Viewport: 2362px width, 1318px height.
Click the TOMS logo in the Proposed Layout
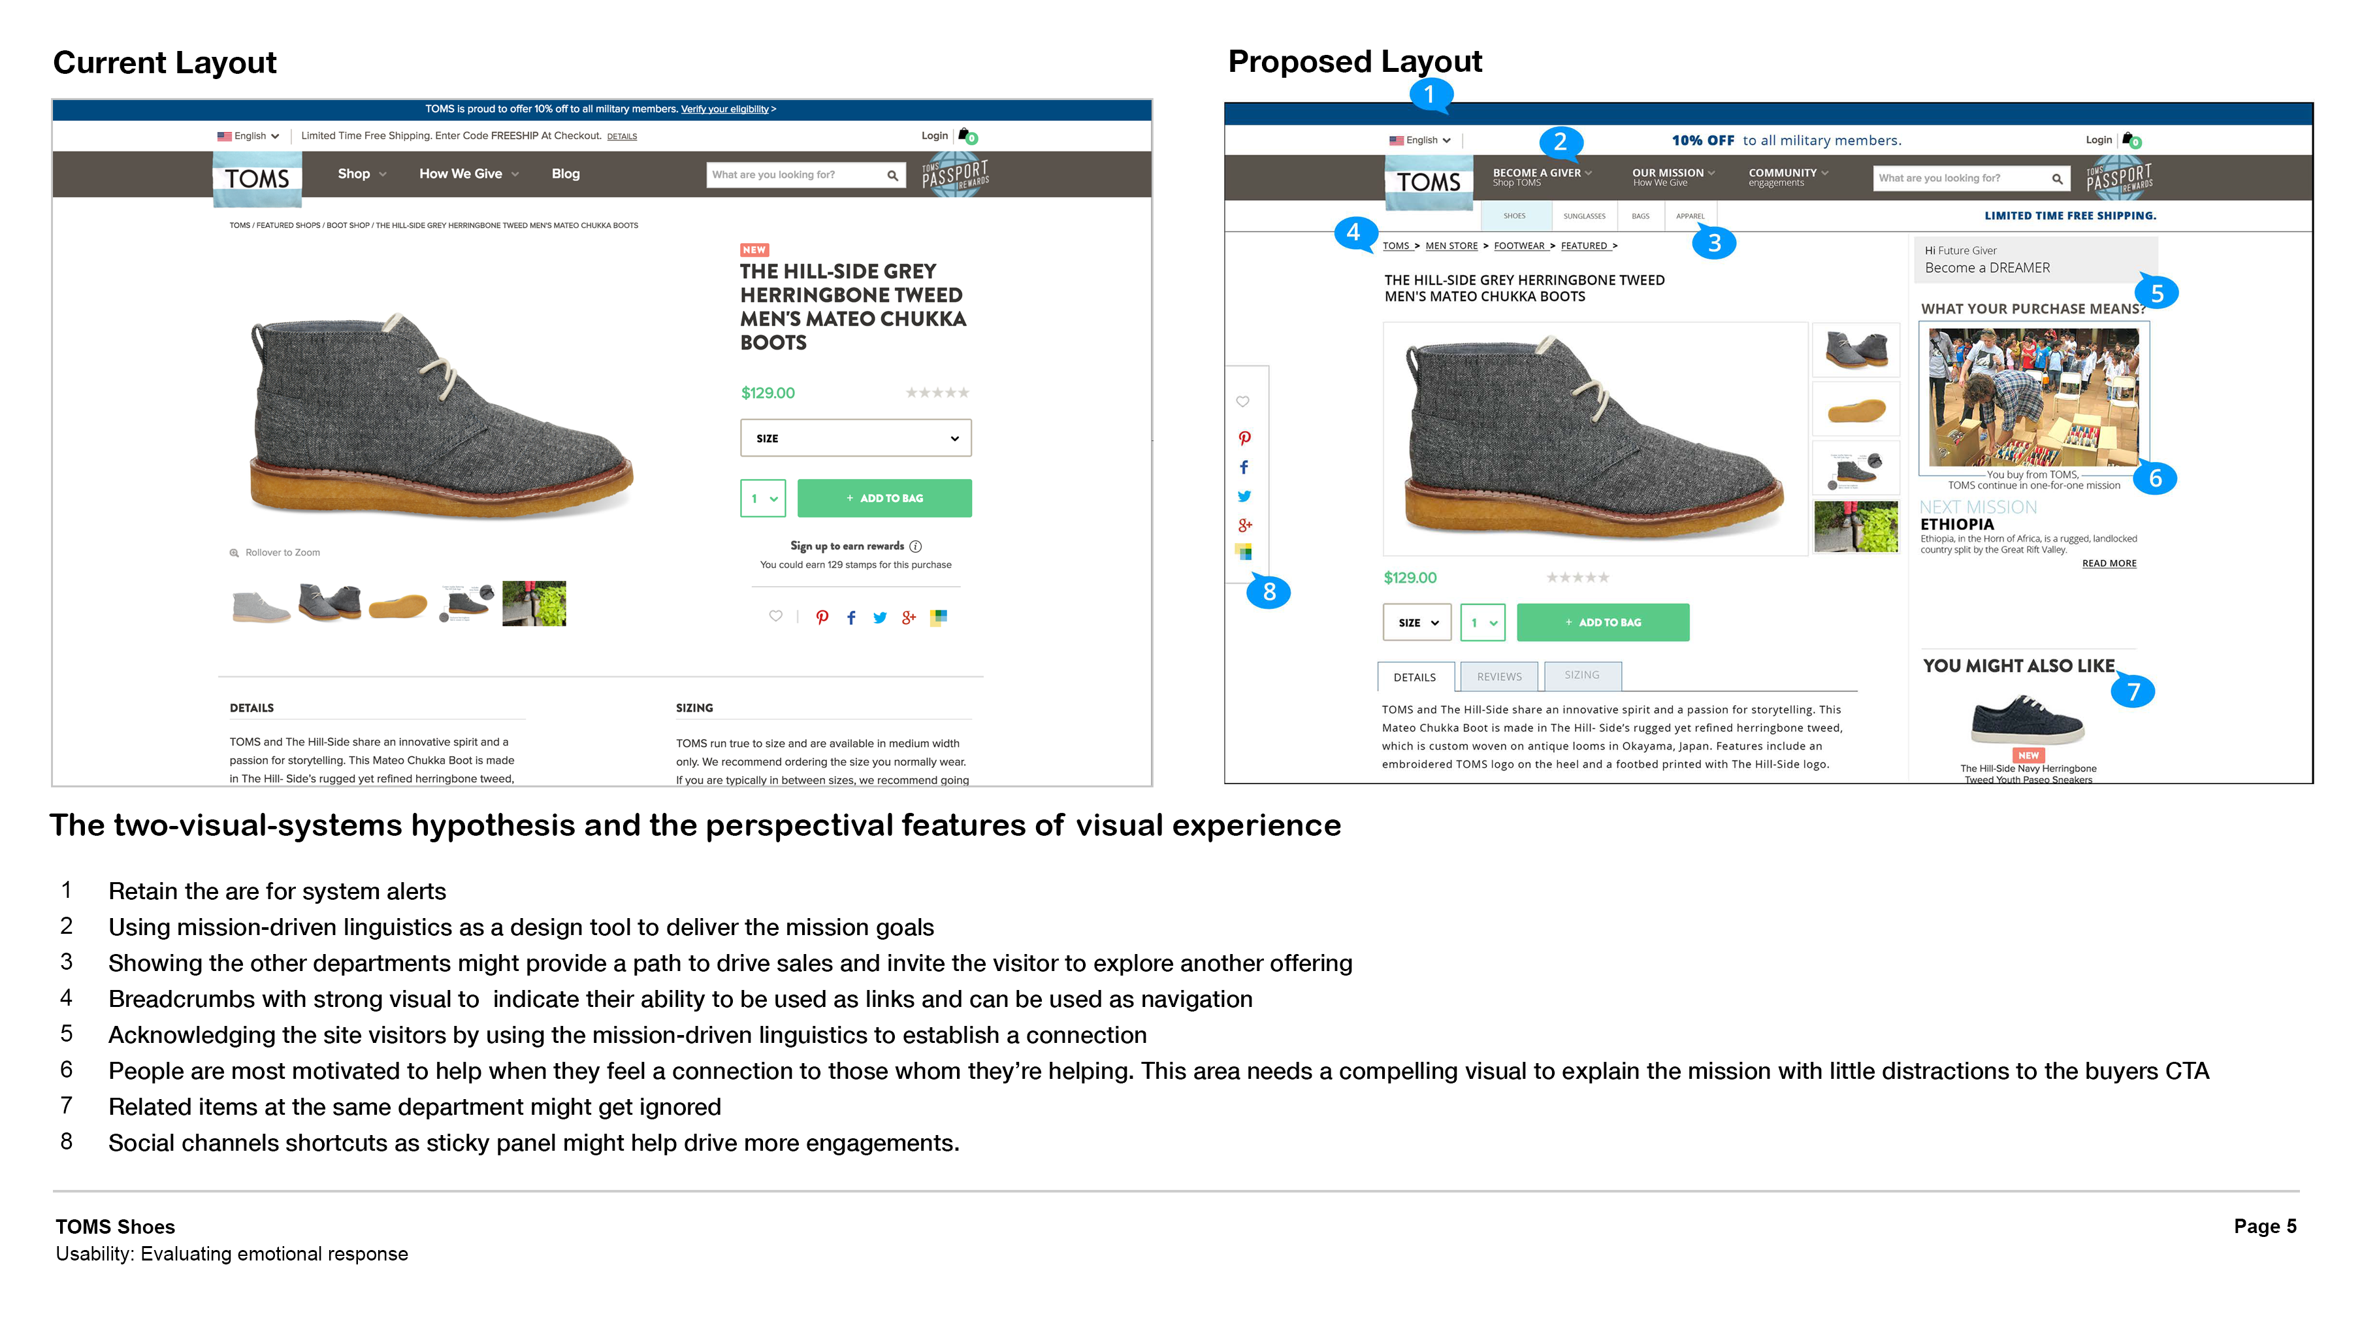click(x=1428, y=182)
